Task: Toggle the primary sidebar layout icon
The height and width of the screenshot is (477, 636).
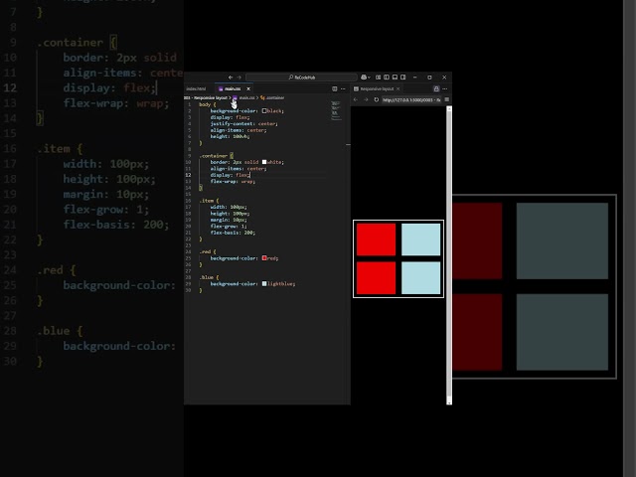Action: click(x=387, y=78)
